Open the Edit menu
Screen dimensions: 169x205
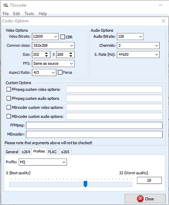[x=17, y=14]
